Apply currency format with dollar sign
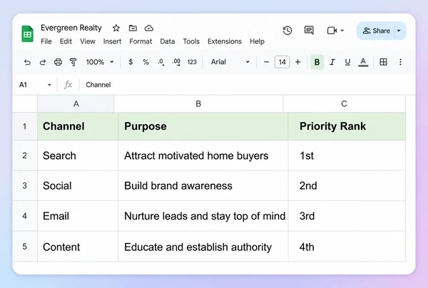428x288 pixels. (131, 62)
